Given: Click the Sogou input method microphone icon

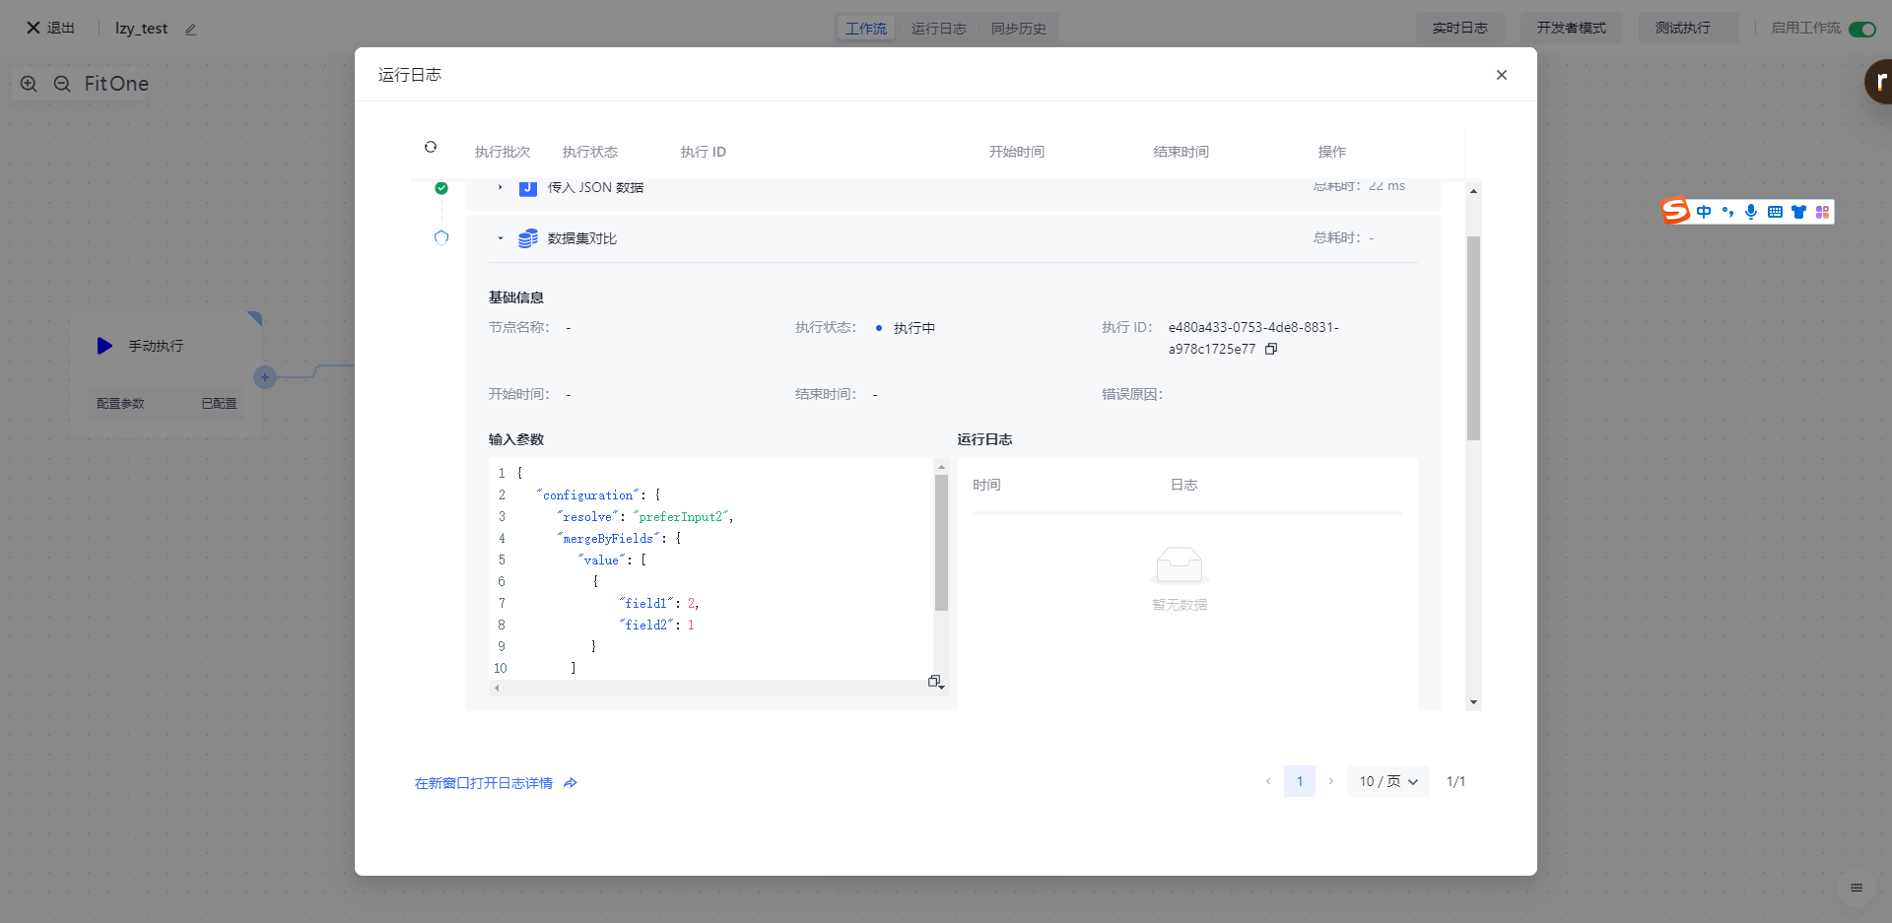Looking at the screenshot, I should coord(1750,212).
